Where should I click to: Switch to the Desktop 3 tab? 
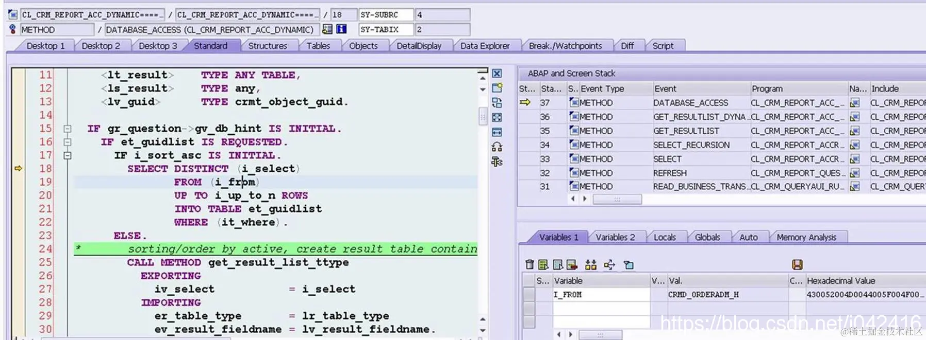tap(157, 46)
